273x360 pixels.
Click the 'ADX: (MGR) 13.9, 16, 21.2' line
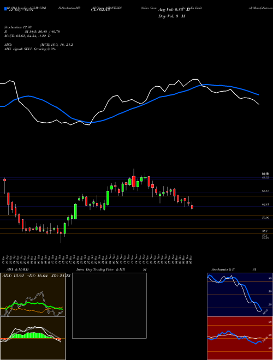(38, 45)
